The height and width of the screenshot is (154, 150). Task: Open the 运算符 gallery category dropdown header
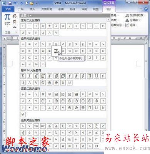click(26, 16)
